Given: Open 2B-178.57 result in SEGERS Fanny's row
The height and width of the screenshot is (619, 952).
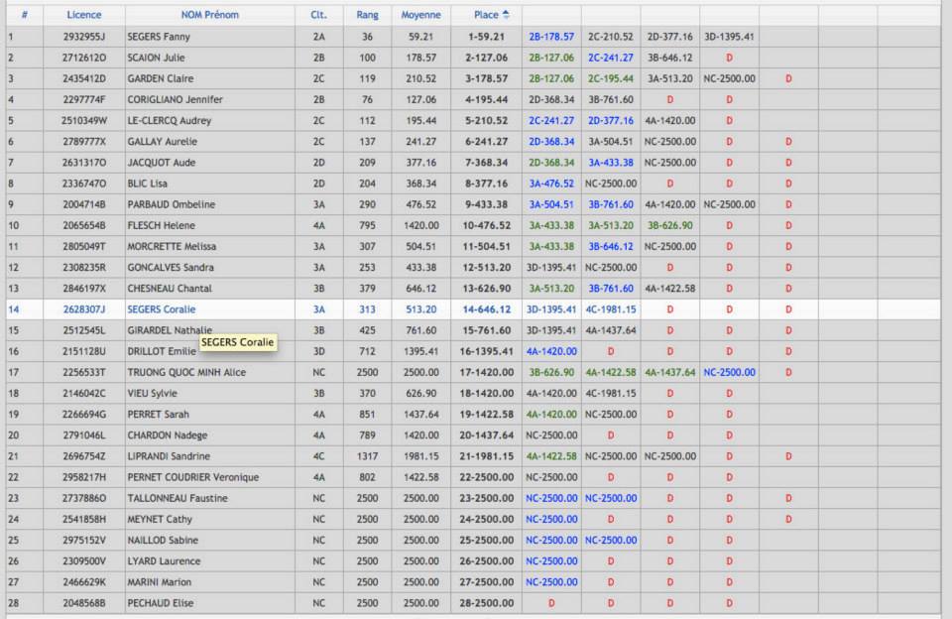Looking at the screenshot, I should 551,37.
